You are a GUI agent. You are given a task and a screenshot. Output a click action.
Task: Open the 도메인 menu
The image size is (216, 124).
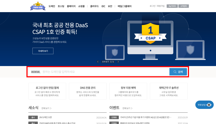click(52, 6)
